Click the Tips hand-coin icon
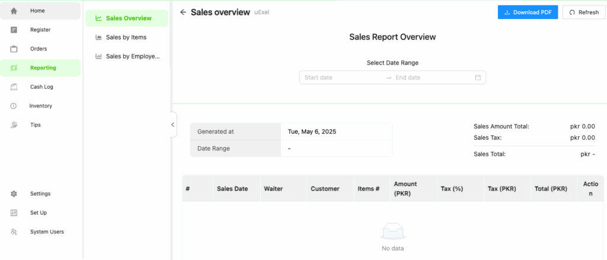The width and height of the screenshot is (607, 260). pos(14,124)
